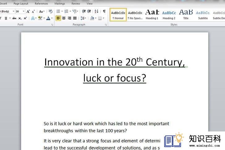Apply the Subtitle style
The height and width of the screenshot is (150, 225).
[x=203, y=15]
